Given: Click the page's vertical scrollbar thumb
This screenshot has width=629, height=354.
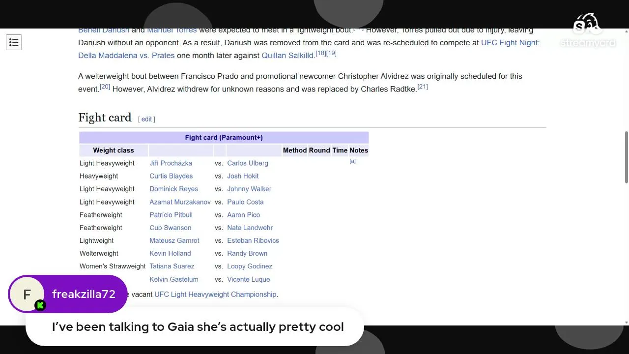Looking at the screenshot, I should point(626,157).
